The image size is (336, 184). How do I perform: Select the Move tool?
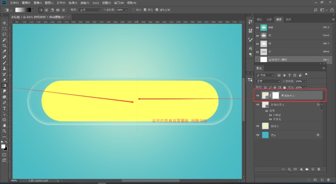(4, 23)
